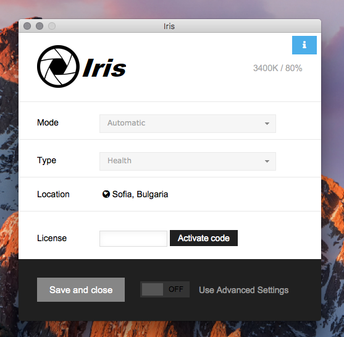Click the Iris window title bar text
Screen dimensions: 344x337
(x=169, y=27)
